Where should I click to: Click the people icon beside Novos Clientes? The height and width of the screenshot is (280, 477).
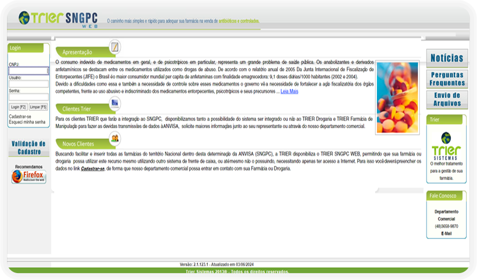pos(115,139)
